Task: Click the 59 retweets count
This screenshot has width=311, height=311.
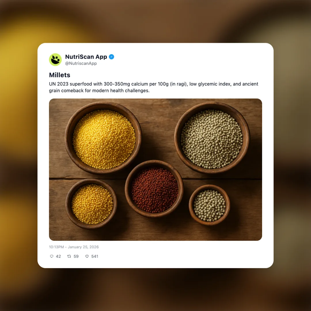Action: point(76,256)
